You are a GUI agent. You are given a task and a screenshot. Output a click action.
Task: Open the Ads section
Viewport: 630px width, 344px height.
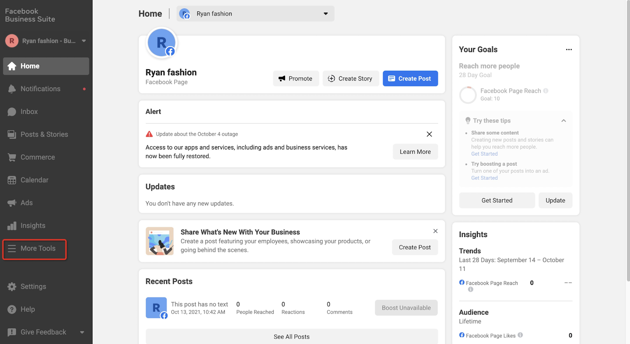click(x=46, y=203)
